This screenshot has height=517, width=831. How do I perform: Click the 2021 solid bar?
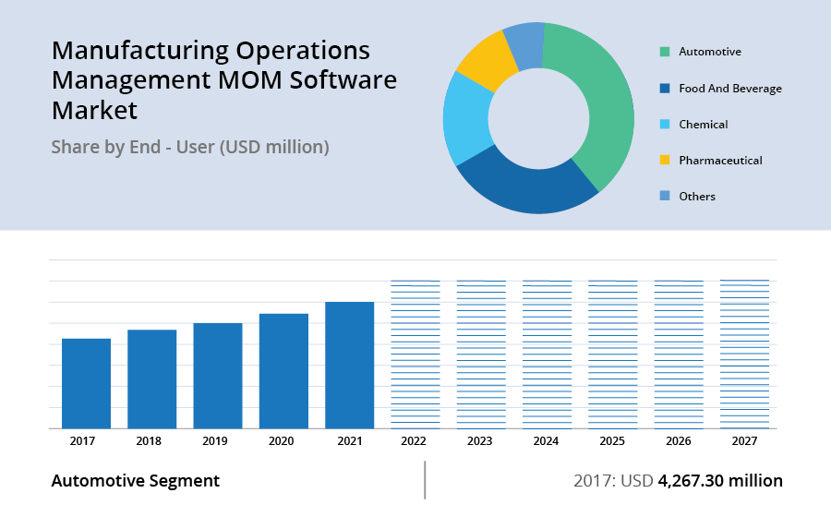point(349,365)
